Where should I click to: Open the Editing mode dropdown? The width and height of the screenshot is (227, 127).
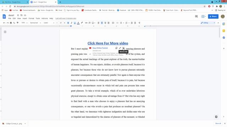(x=208, y=23)
